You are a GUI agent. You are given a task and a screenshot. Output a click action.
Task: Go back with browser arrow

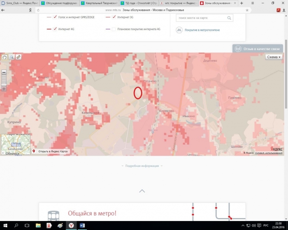pyautogui.click(x=3, y=10)
